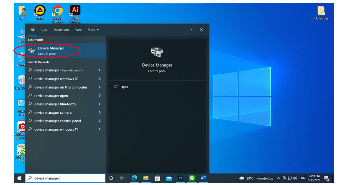353x185 pixels.
Task: Show hidden system tray icons
Action: pos(278,178)
